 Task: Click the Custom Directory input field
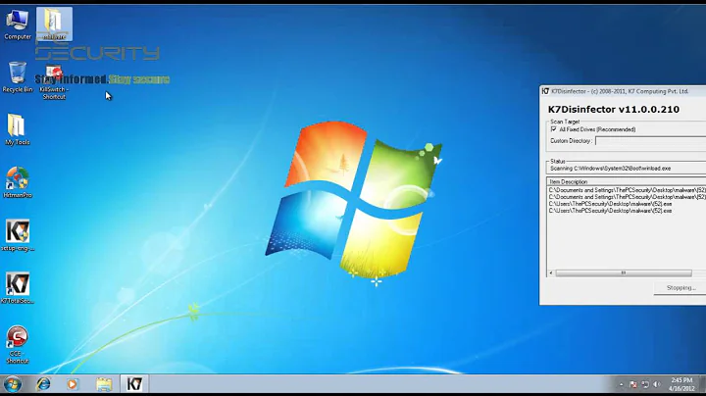tap(651, 141)
